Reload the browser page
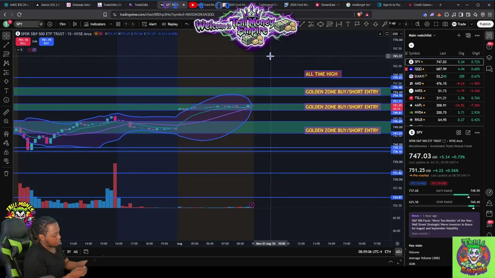Screen dimensions: 495x278 tap(19, 15)
